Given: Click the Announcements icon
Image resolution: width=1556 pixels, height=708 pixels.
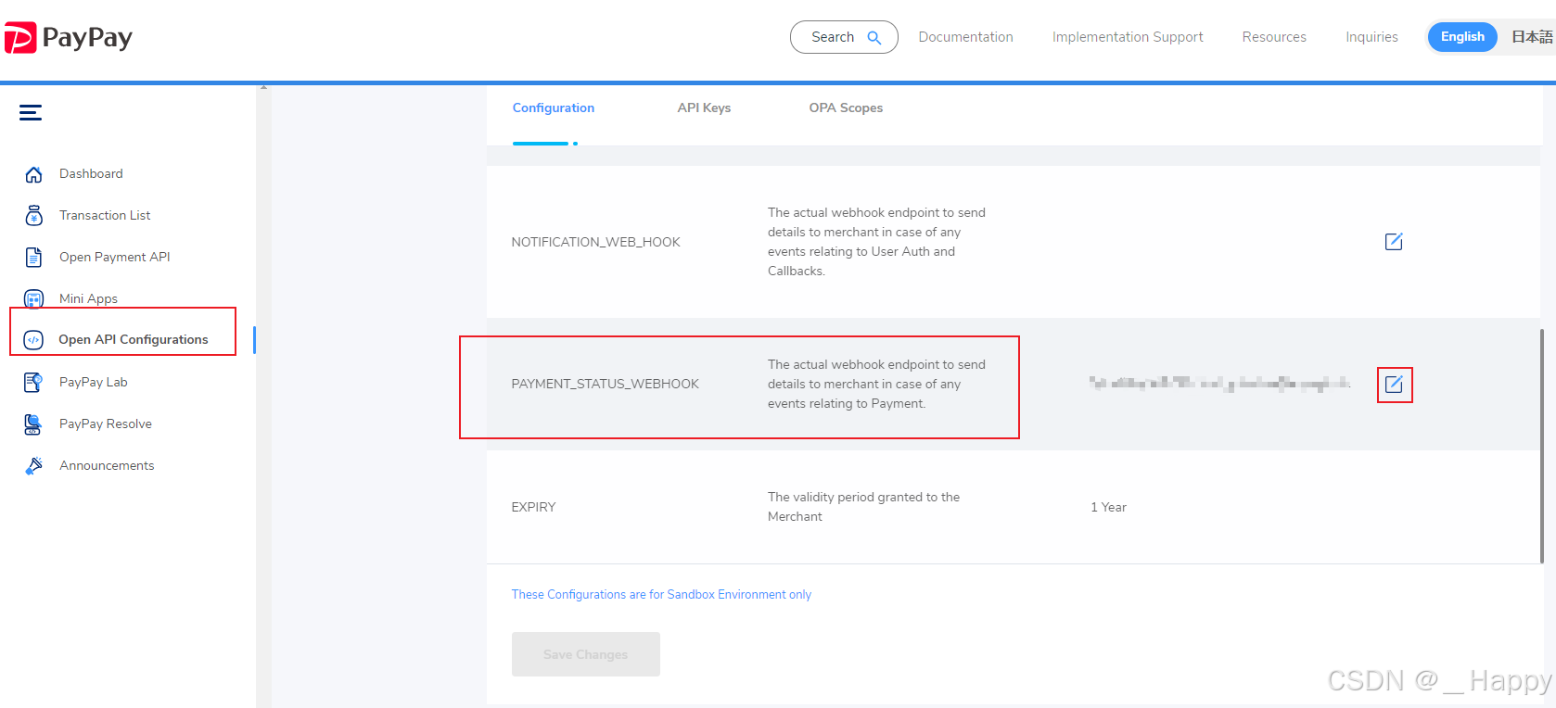Looking at the screenshot, I should pyautogui.click(x=34, y=466).
